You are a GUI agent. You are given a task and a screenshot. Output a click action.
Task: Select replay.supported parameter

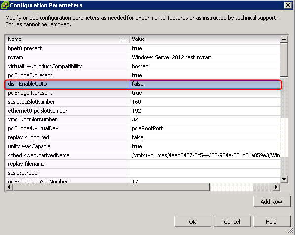tap(67, 137)
